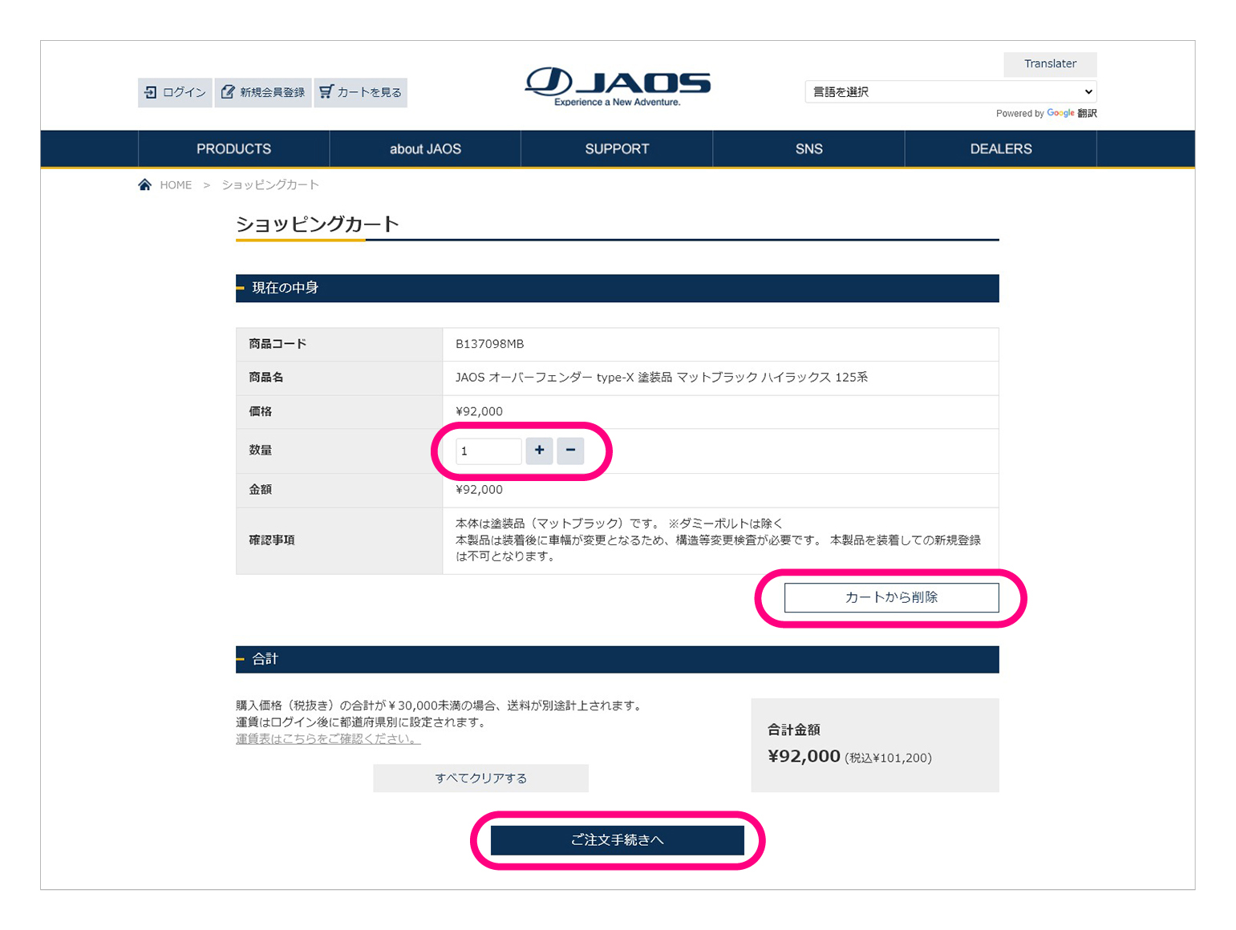The height and width of the screenshot is (930, 1236).
Task: Click すべてクリアする clear all button
Action: [x=480, y=778]
